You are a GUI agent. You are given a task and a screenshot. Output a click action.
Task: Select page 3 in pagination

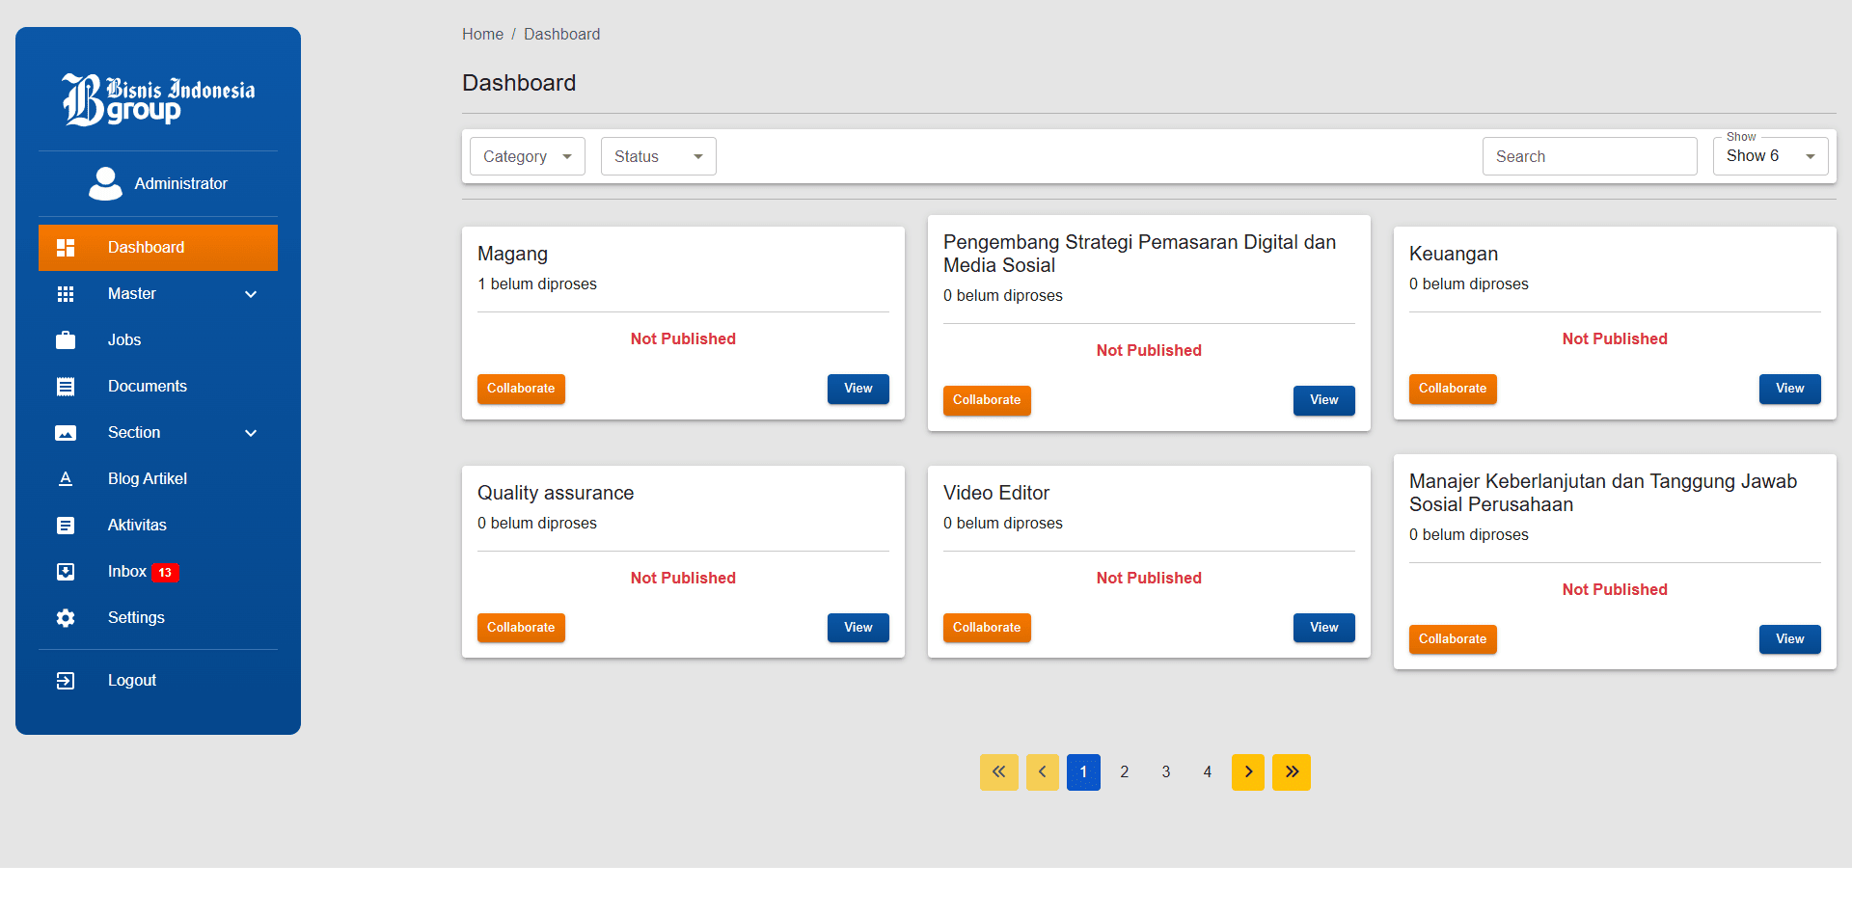click(x=1165, y=771)
